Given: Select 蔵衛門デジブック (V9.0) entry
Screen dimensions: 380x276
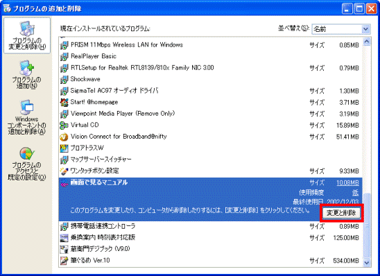Looking at the screenshot, I should (211, 249).
